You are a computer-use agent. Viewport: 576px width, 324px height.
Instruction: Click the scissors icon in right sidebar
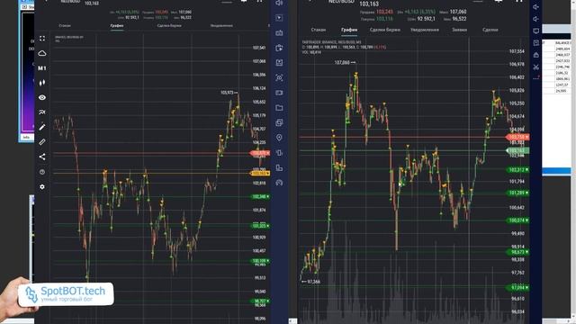point(536,67)
